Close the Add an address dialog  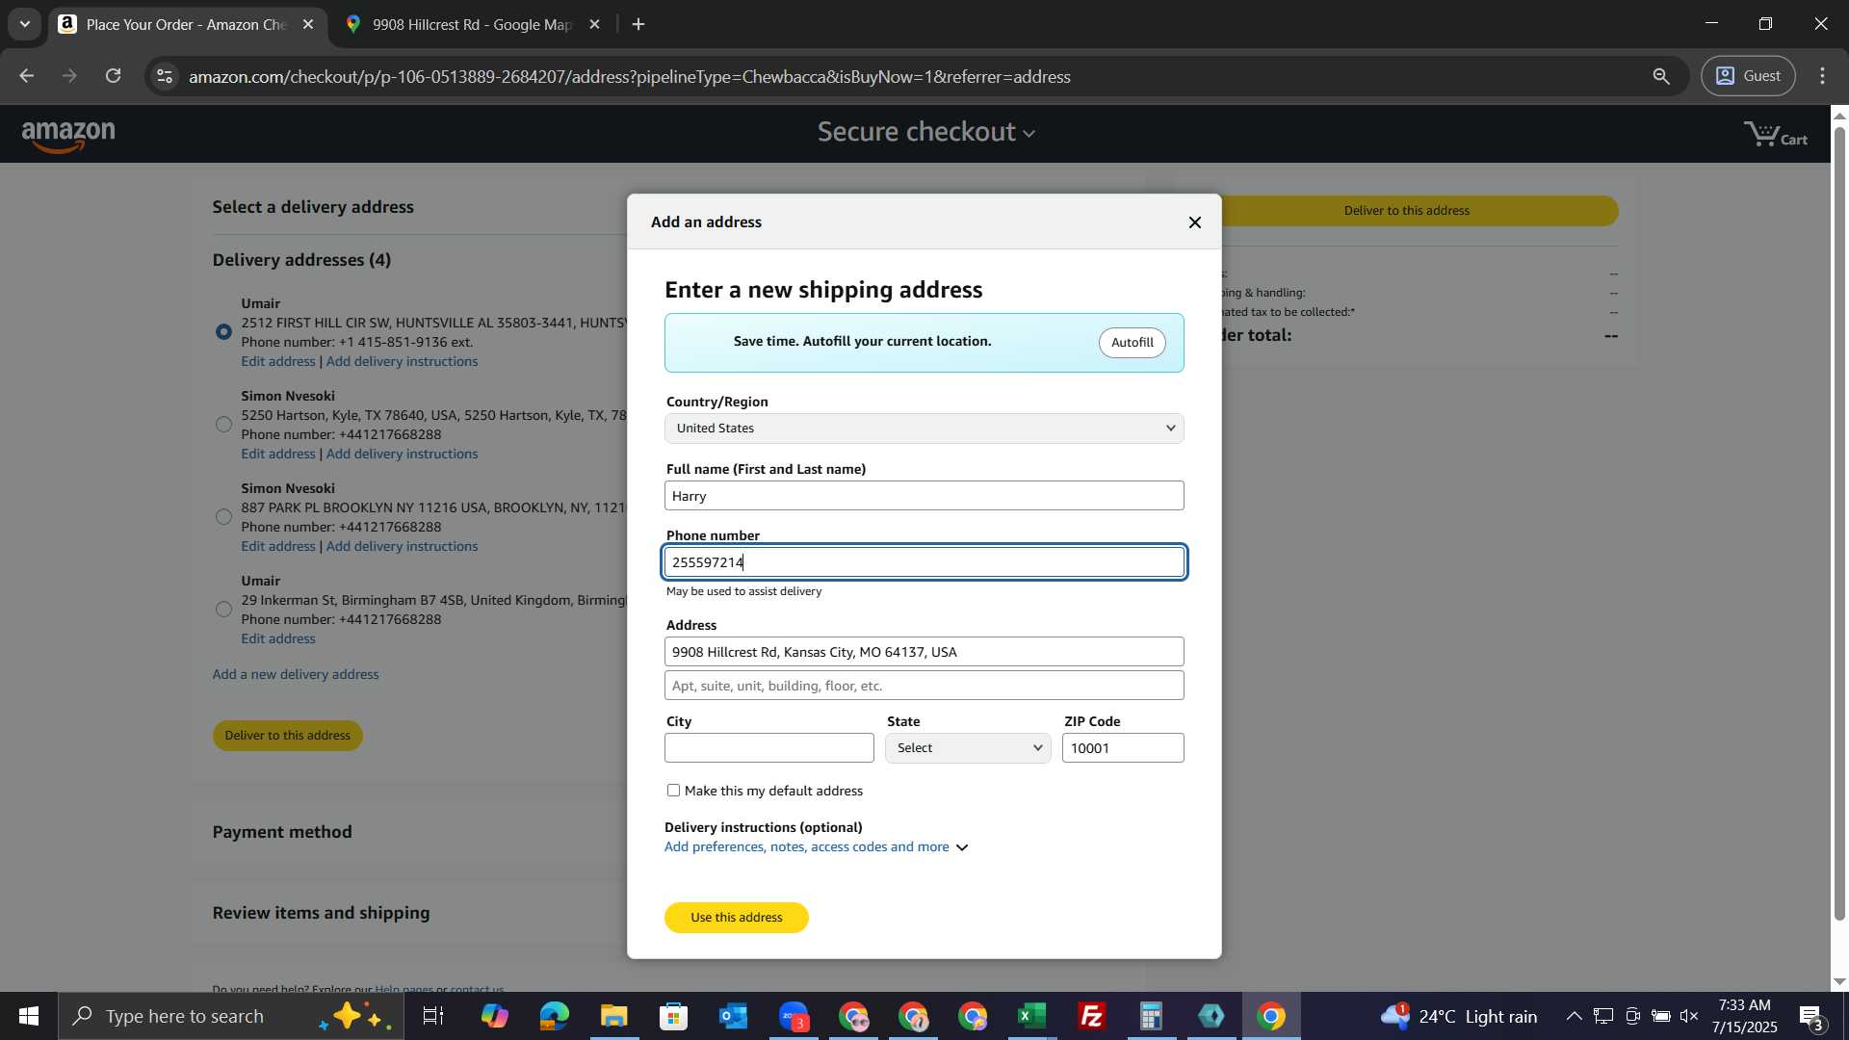[x=1194, y=222]
